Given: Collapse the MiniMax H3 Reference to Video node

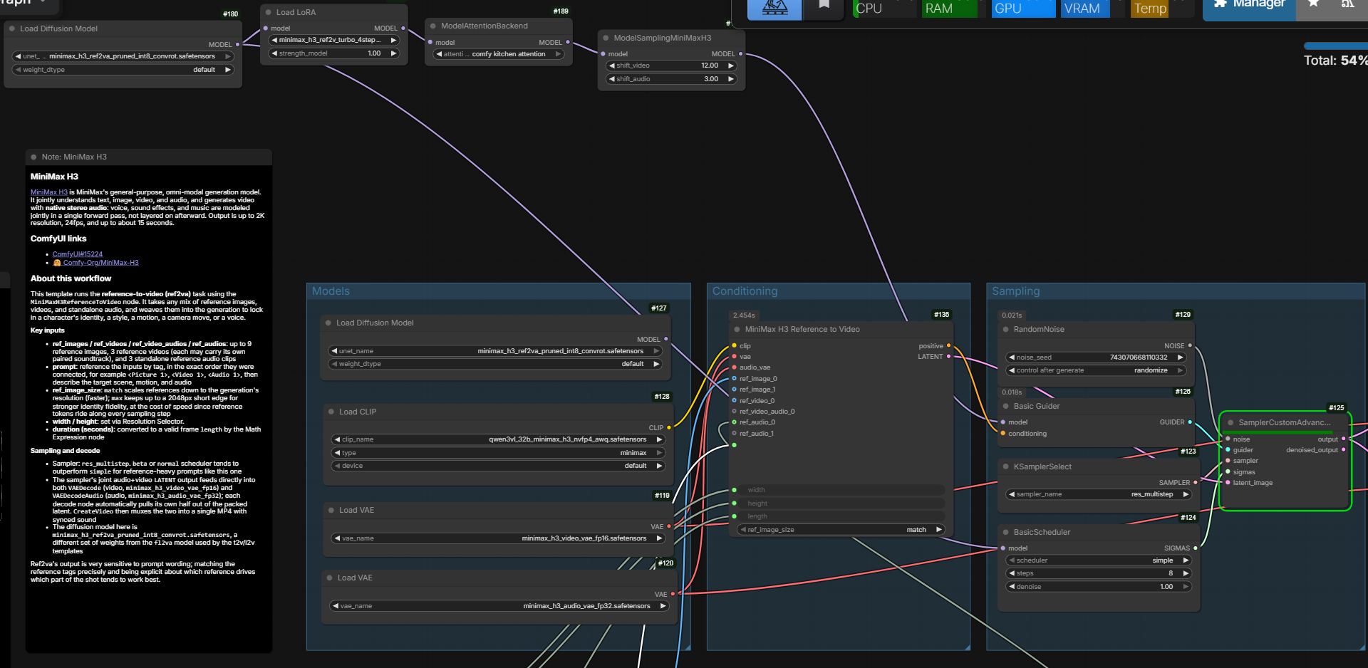Looking at the screenshot, I should [737, 329].
